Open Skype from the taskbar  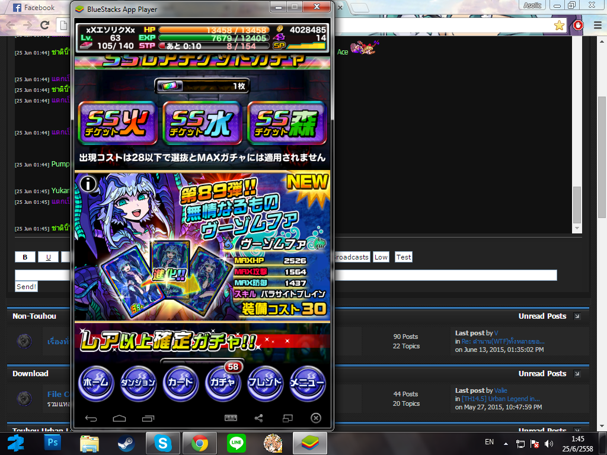click(162, 443)
